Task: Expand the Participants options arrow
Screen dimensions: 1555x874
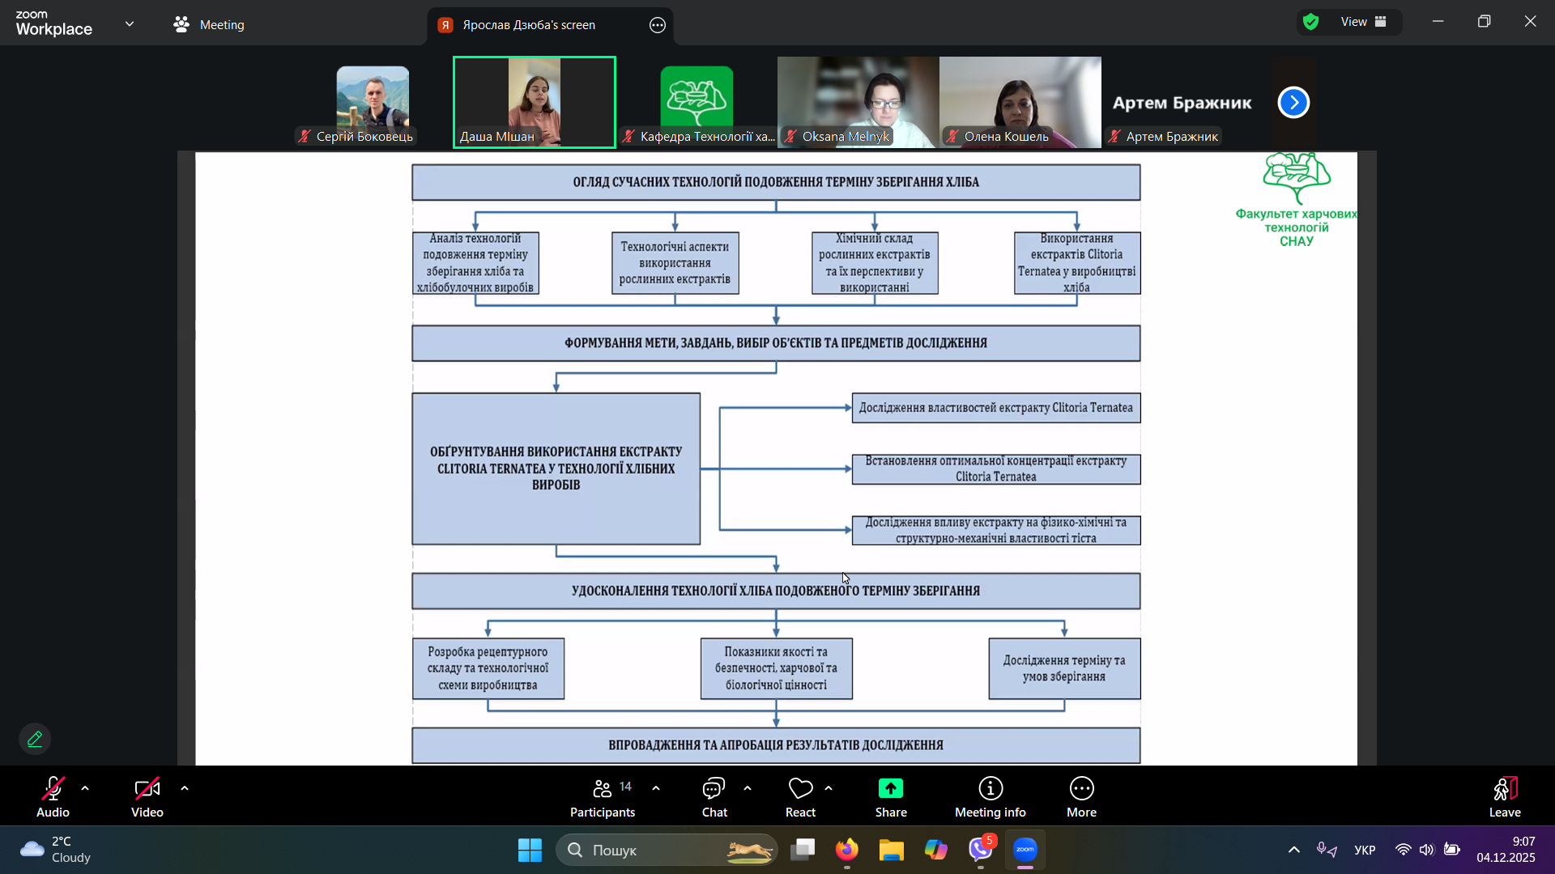Action: [x=656, y=788]
